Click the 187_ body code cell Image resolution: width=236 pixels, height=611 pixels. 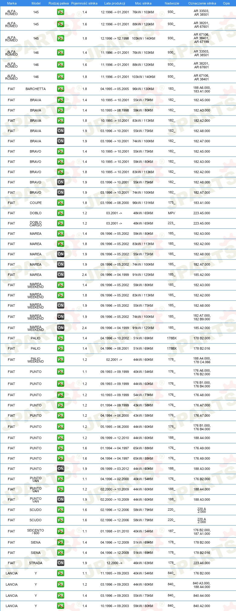pyautogui.click(x=171, y=531)
